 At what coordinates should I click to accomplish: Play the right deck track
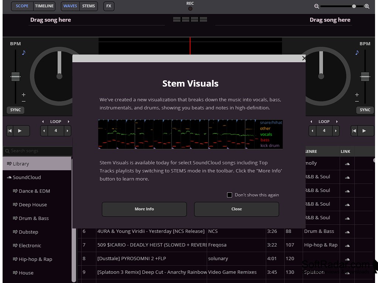(x=364, y=131)
